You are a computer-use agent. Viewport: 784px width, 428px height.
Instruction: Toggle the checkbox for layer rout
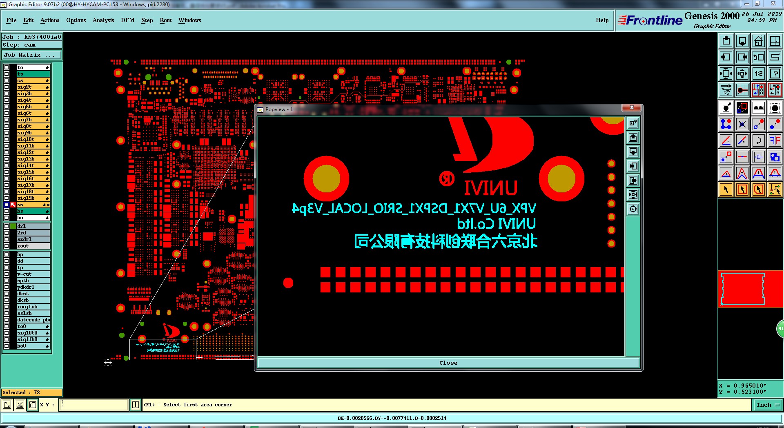pos(7,246)
